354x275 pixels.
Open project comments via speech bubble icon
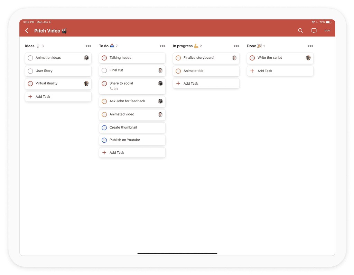tap(314, 31)
